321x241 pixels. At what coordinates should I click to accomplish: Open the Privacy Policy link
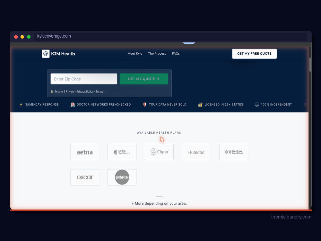(x=85, y=91)
